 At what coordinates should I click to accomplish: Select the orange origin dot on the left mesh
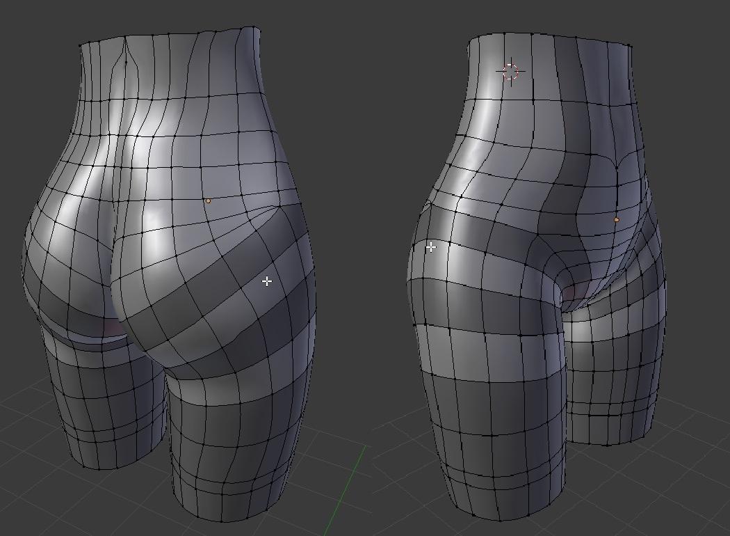(206, 200)
